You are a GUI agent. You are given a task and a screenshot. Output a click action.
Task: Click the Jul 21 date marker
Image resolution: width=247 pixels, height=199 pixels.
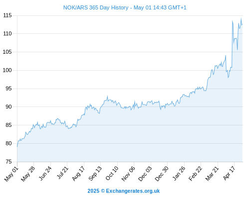[x=62, y=173]
